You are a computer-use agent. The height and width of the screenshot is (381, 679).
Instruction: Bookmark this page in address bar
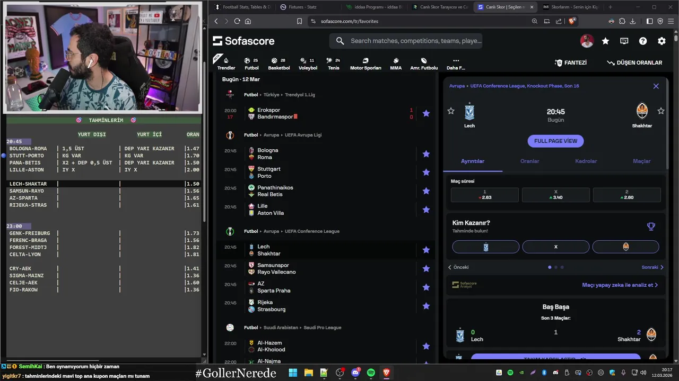pyautogui.click(x=299, y=21)
